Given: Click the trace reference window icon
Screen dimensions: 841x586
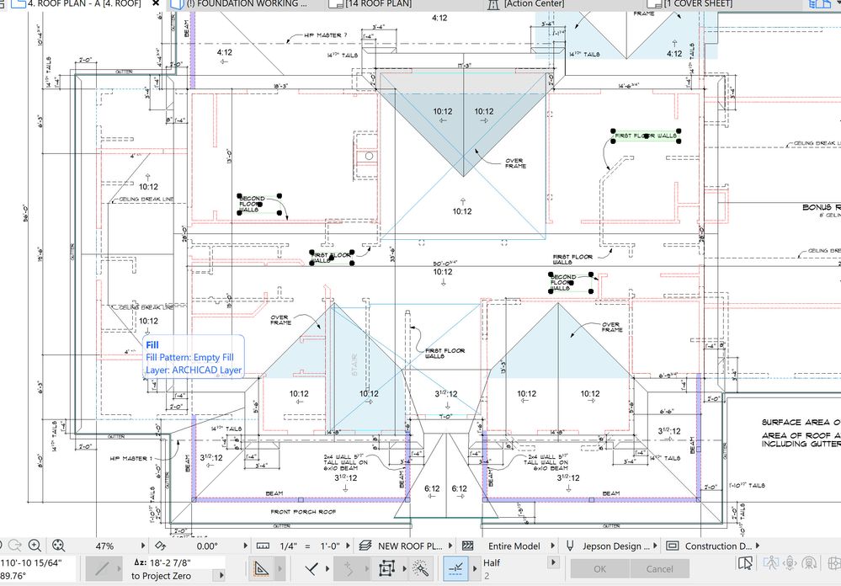Looking at the screenshot, I should [746, 563].
